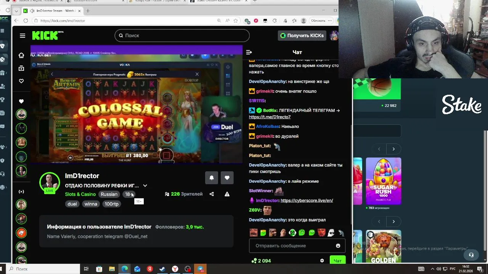Toggle stream notifications bell

point(212,178)
